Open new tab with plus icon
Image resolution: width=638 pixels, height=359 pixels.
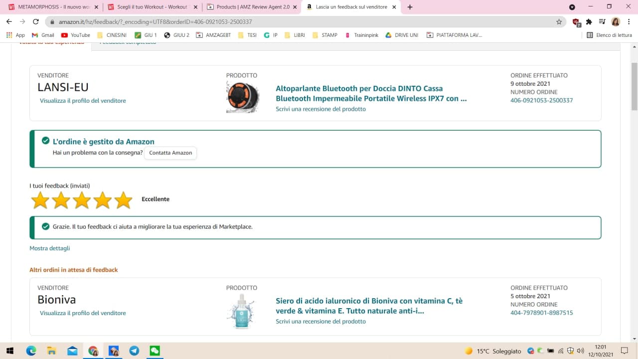(410, 7)
